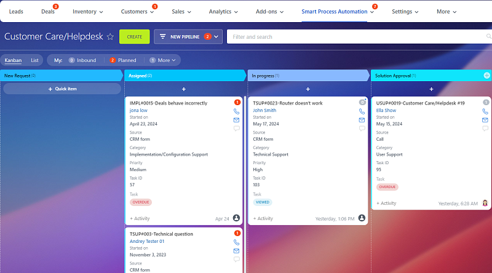Click Filter and search field
The width and height of the screenshot is (492, 273).
click(x=359, y=37)
